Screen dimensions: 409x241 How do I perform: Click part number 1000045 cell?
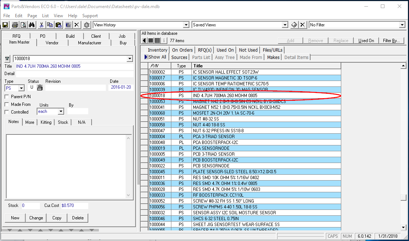coord(160,172)
